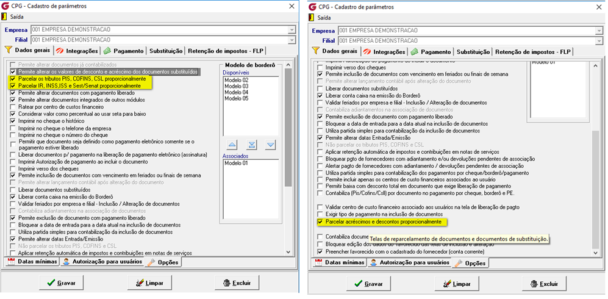This screenshot has height=299, width=608.
Task: Enable Permitir baixa com desconto total em documento
Action: [x=320, y=186]
